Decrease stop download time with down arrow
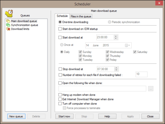 point(116,70)
